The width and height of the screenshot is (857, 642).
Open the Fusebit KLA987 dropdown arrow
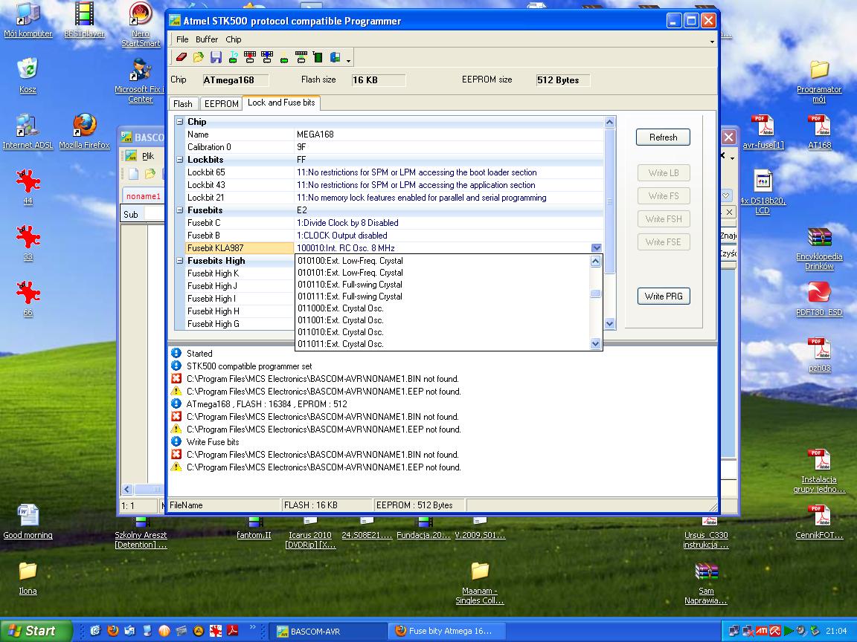[x=597, y=248]
